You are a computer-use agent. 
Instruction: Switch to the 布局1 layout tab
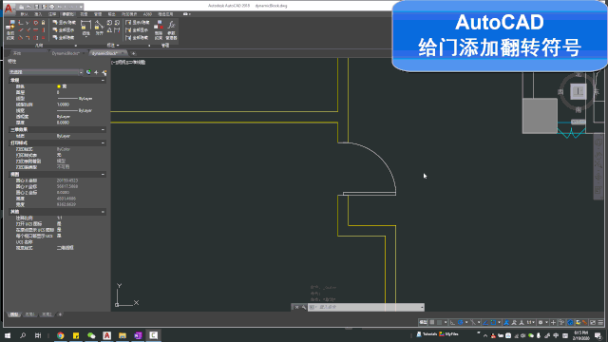click(30, 314)
